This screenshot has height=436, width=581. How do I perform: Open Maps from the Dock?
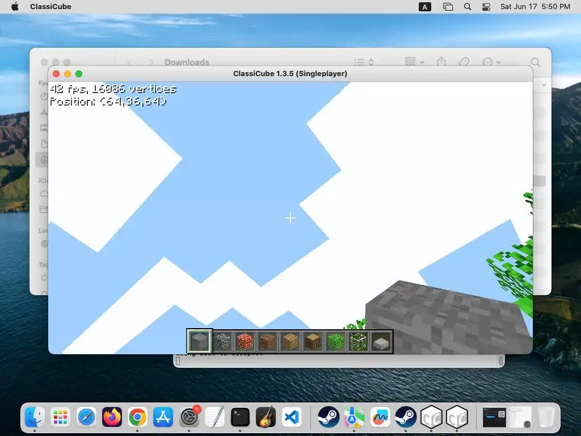(x=354, y=417)
